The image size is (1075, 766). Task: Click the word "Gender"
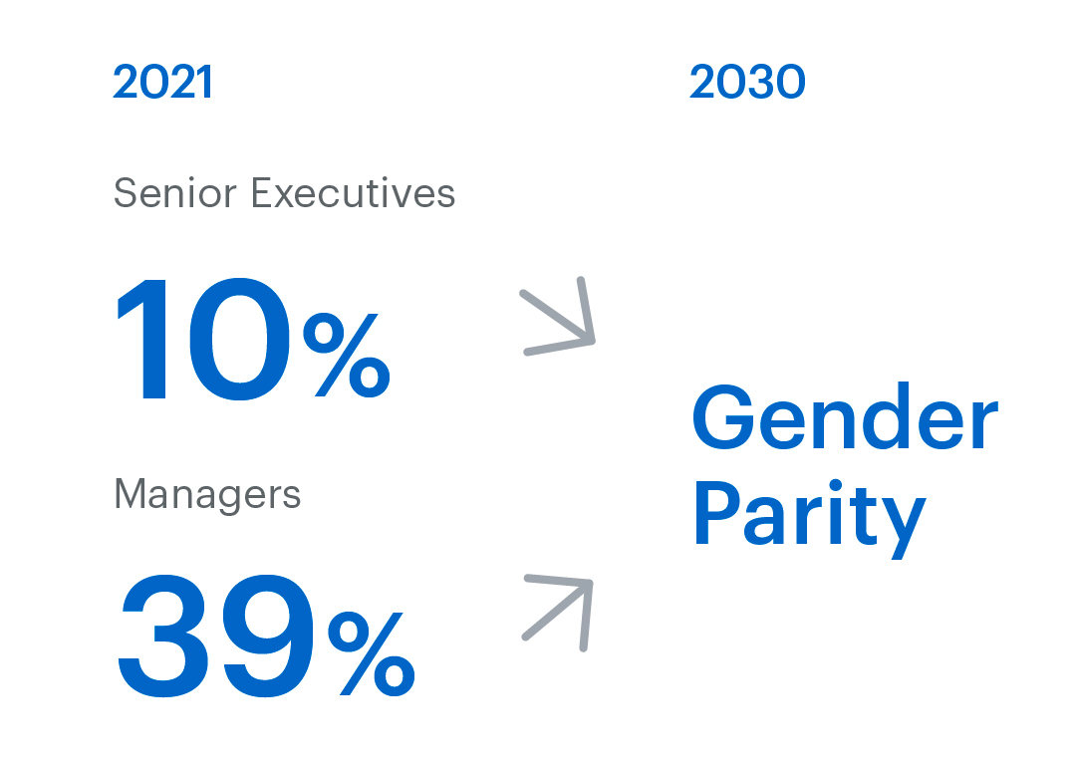(x=845, y=419)
